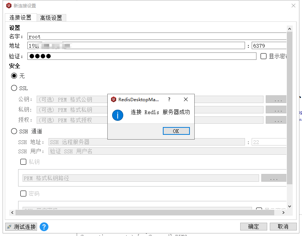Switch to the 高级设置 tab
The image size is (302, 236).
click(51, 18)
